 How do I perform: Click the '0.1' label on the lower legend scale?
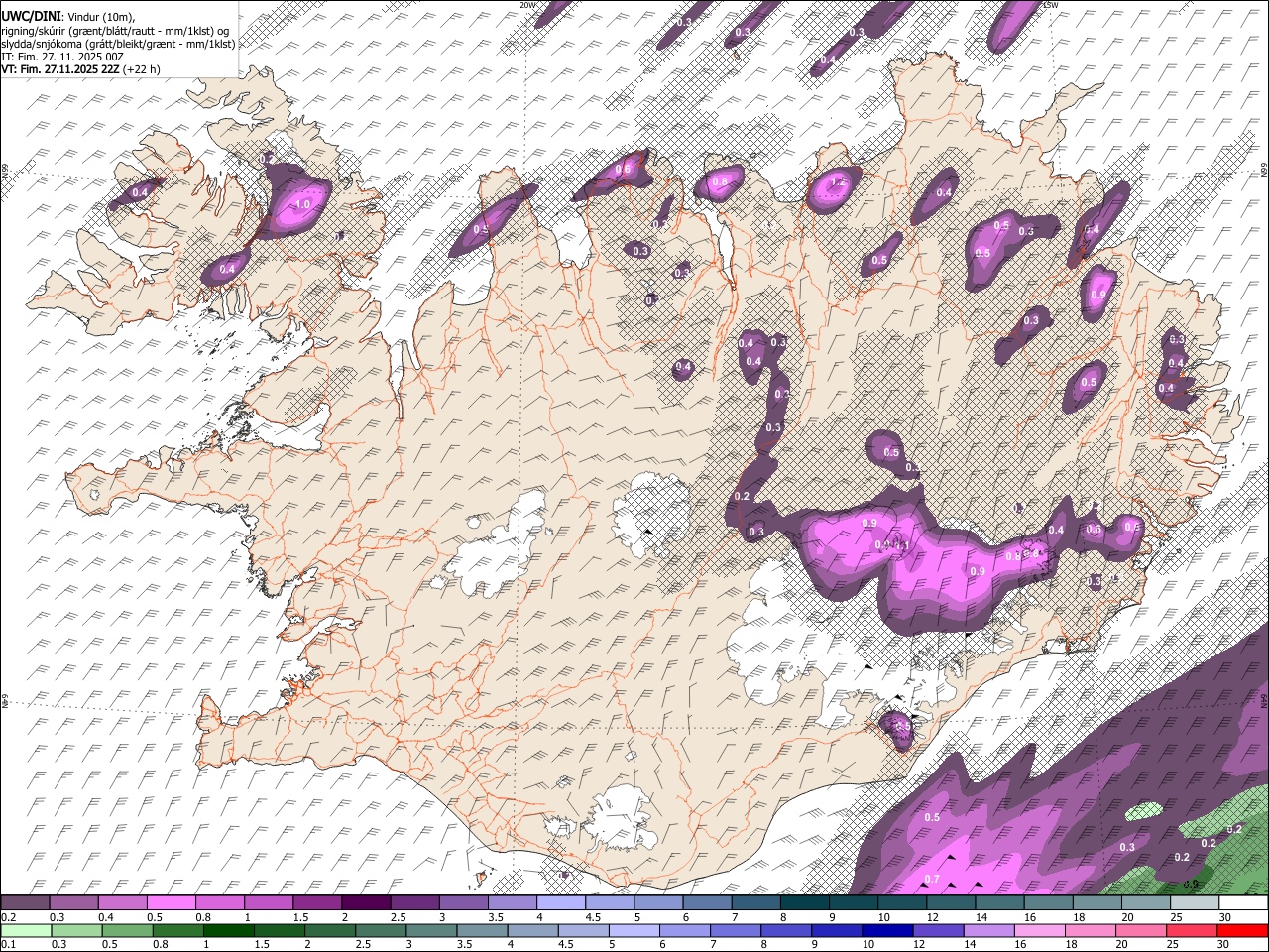7,944
